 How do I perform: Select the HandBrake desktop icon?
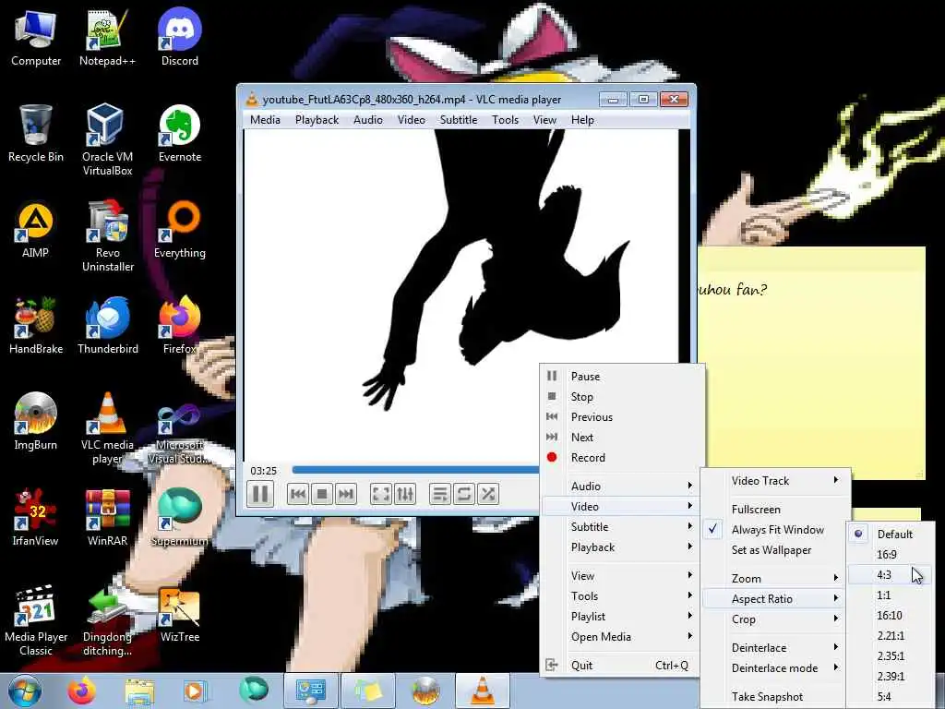[x=36, y=326]
